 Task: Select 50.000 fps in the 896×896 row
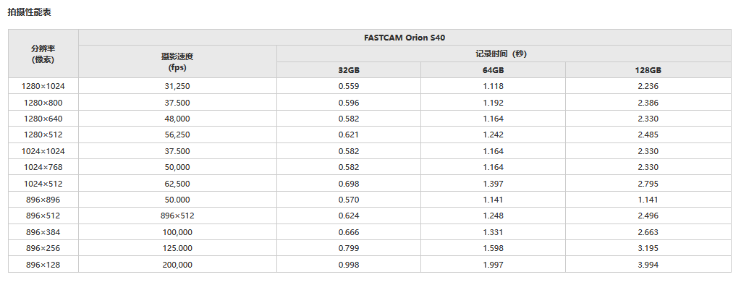pyautogui.click(x=177, y=200)
